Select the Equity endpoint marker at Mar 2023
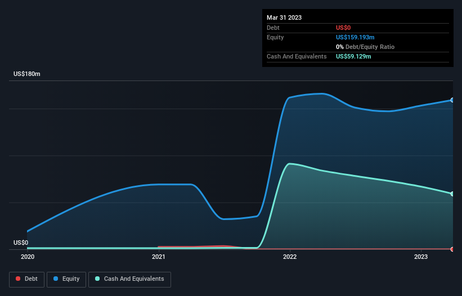Viewport: 462px width, 296px height. coord(452,100)
